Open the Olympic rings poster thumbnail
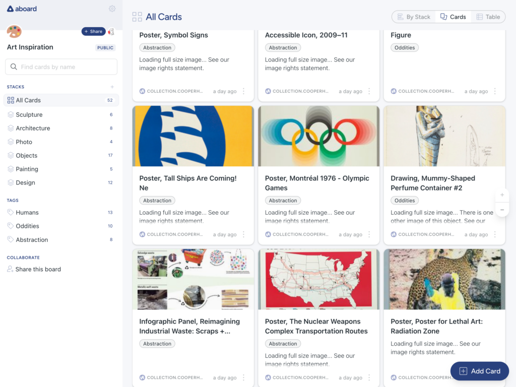Screen dimensions: 516x387 (x=319, y=136)
